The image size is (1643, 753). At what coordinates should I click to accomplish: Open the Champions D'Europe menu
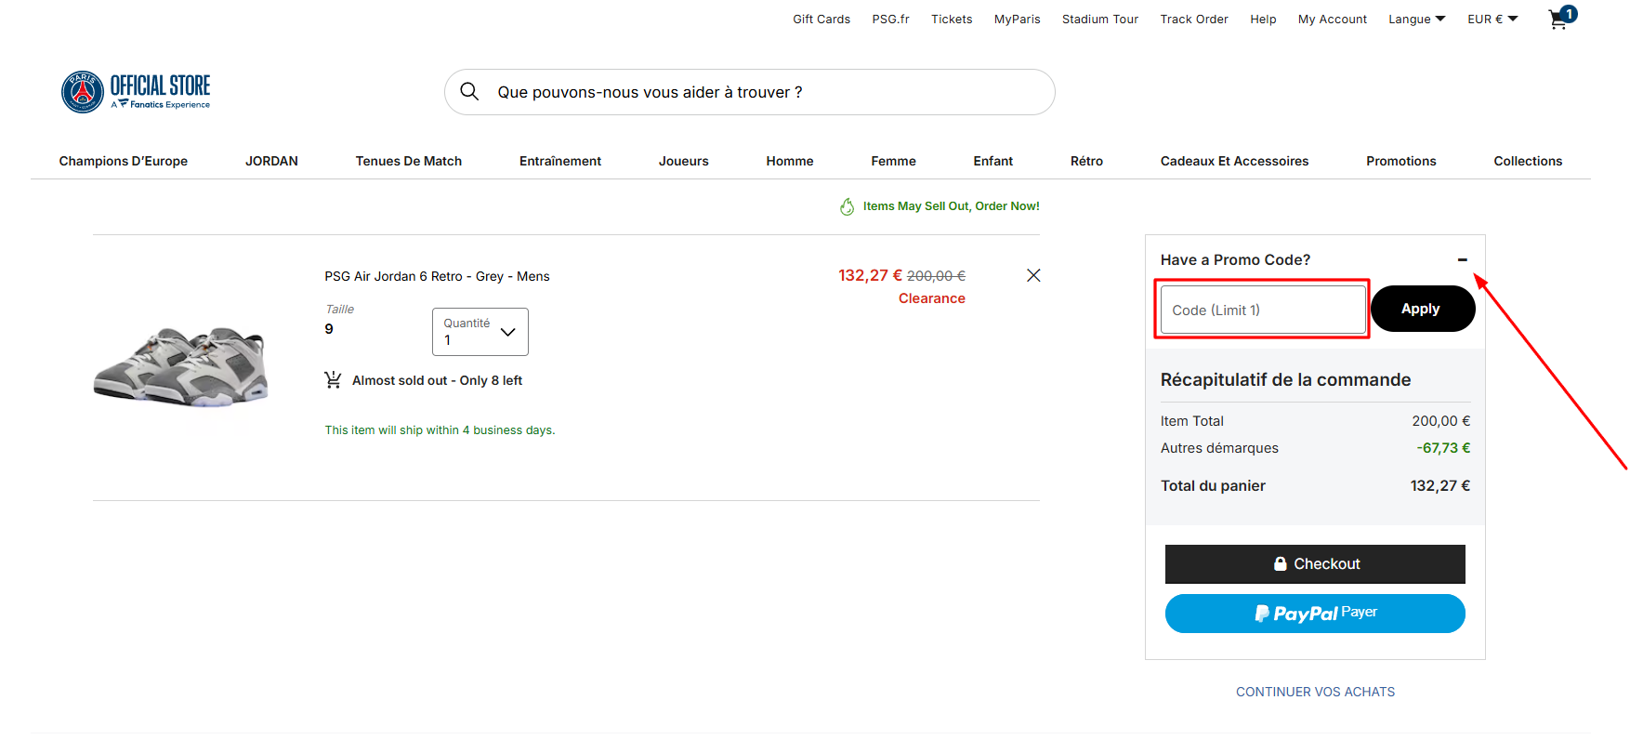pyautogui.click(x=124, y=161)
